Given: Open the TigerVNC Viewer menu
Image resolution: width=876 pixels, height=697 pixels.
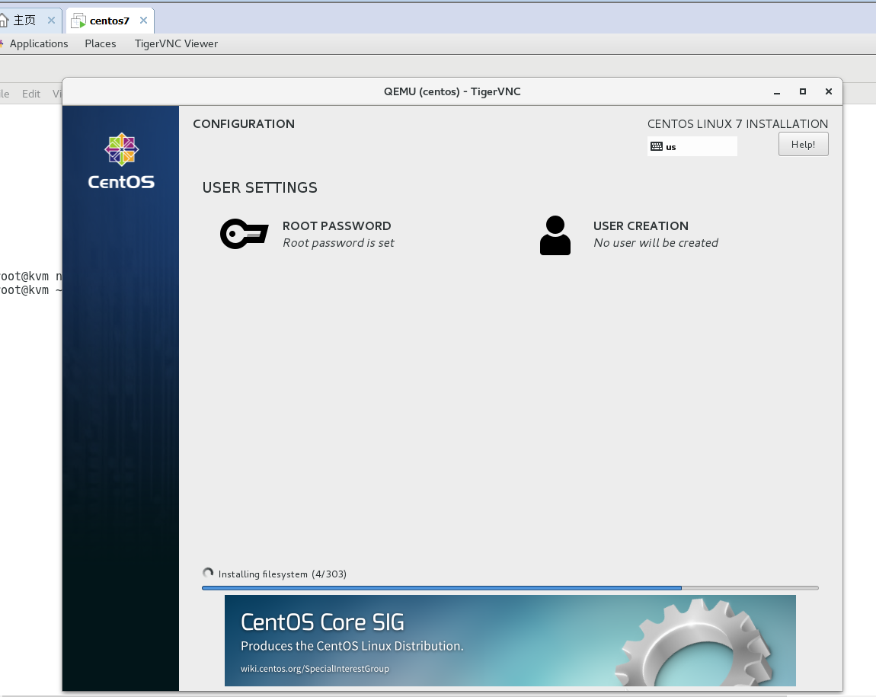Looking at the screenshot, I should click(176, 43).
